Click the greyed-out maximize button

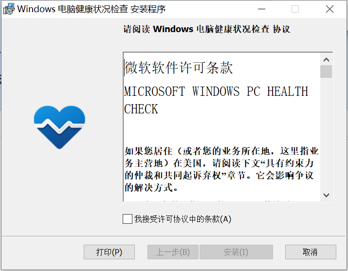coord(295,9)
